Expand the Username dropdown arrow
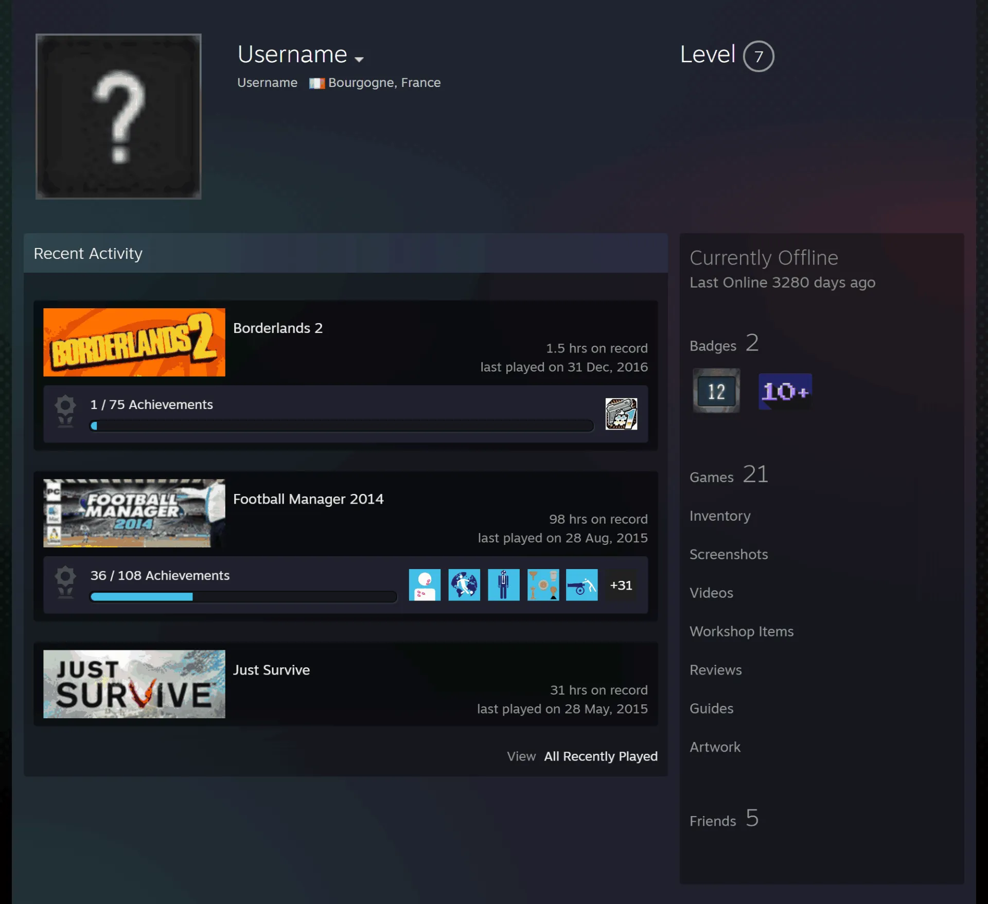Screen dimensions: 988x904 [359, 59]
